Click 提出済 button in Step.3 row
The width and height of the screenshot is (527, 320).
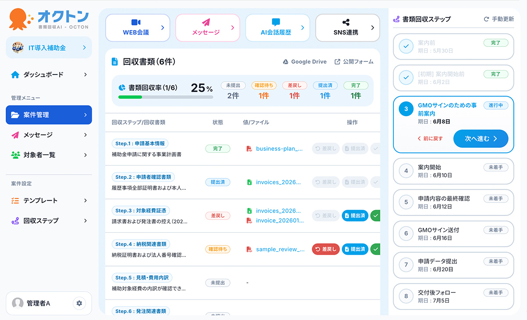(x=355, y=216)
